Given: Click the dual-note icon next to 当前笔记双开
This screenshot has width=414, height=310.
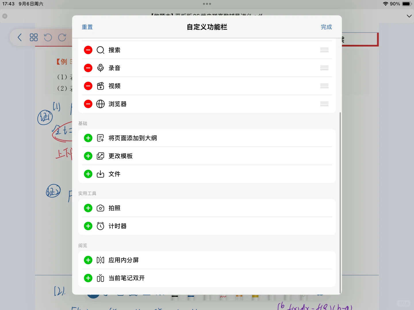Looking at the screenshot, I should (100, 278).
